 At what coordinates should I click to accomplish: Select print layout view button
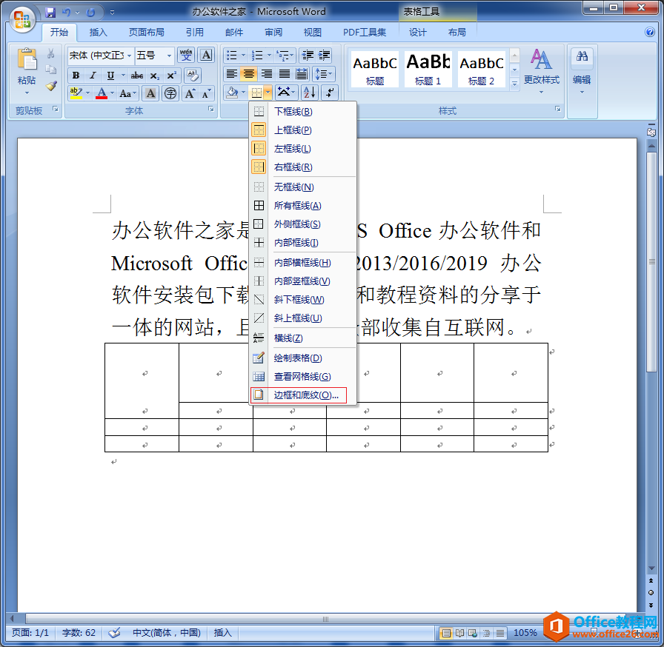click(445, 633)
